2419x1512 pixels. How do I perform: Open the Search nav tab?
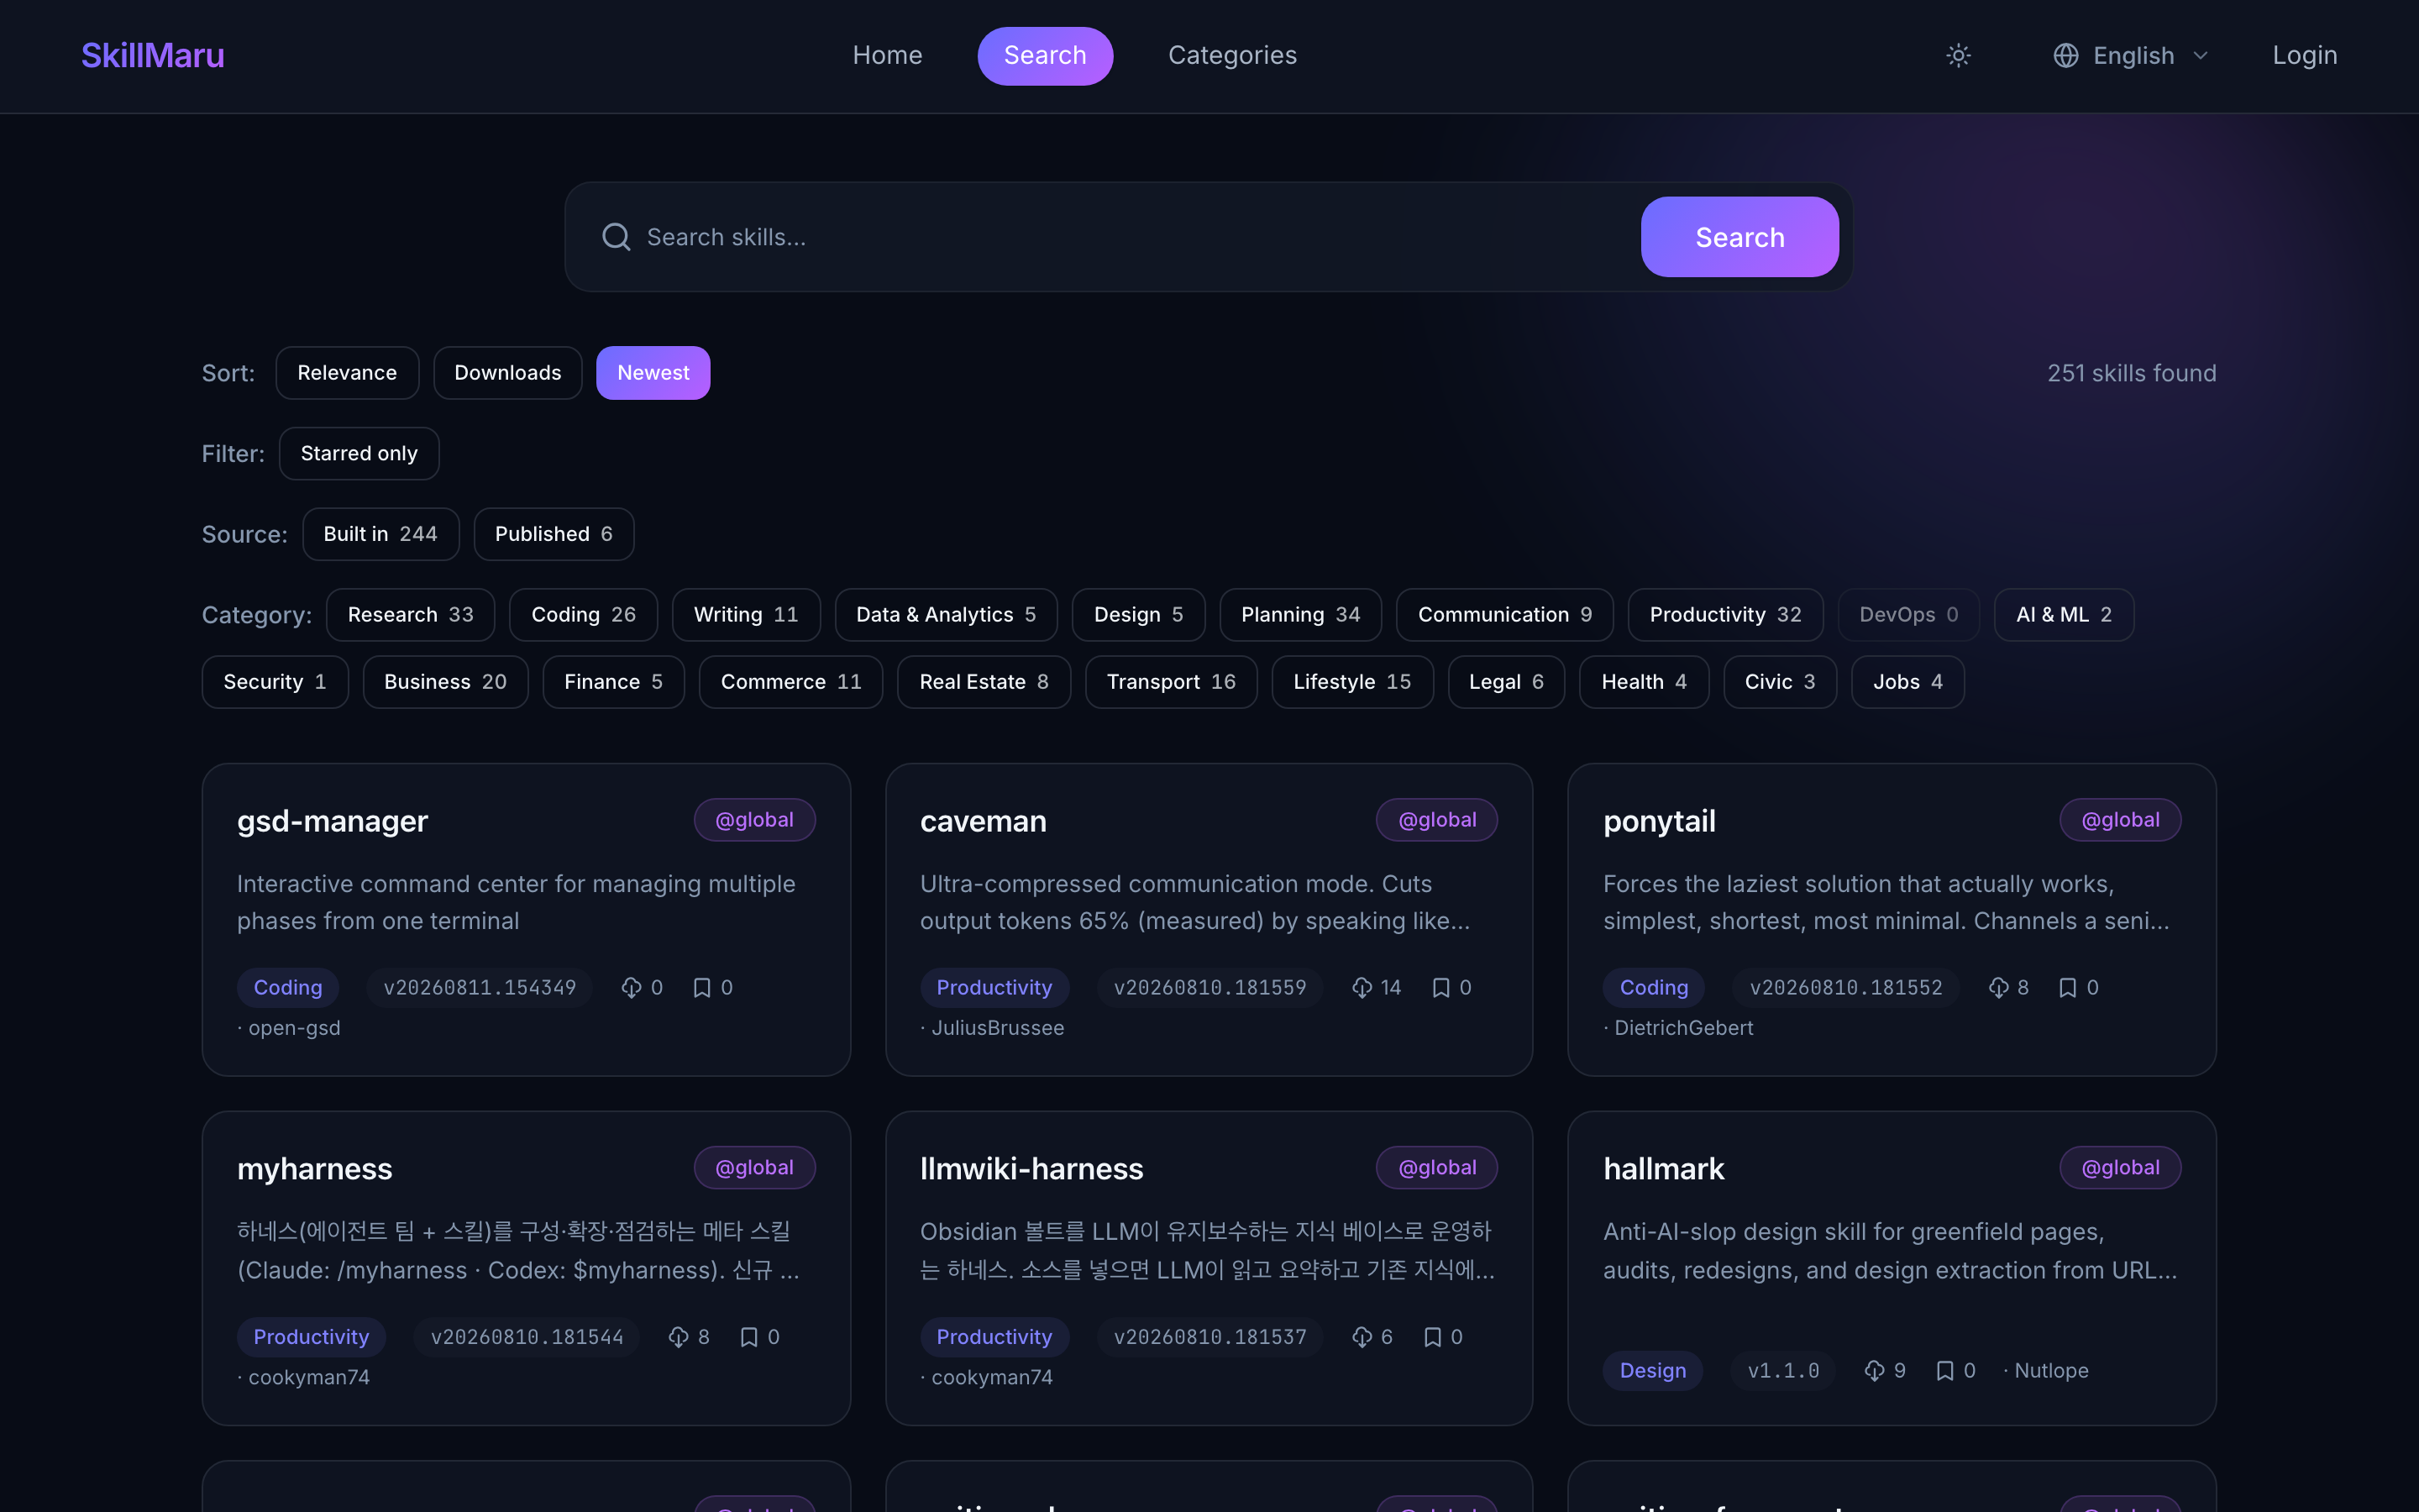[1046, 56]
